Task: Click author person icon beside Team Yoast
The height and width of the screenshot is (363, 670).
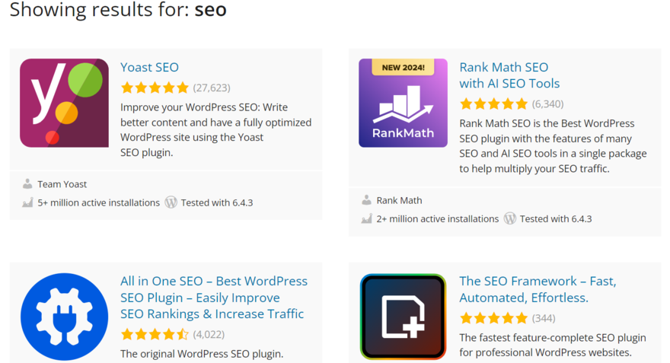Action: click(27, 184)
